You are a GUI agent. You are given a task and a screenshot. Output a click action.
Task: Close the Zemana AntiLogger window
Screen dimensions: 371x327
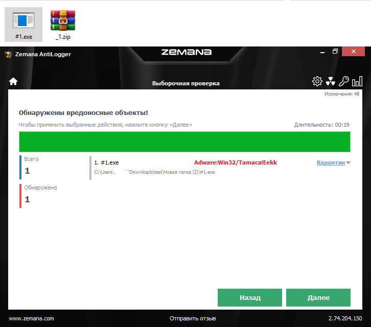pos(353,51)
